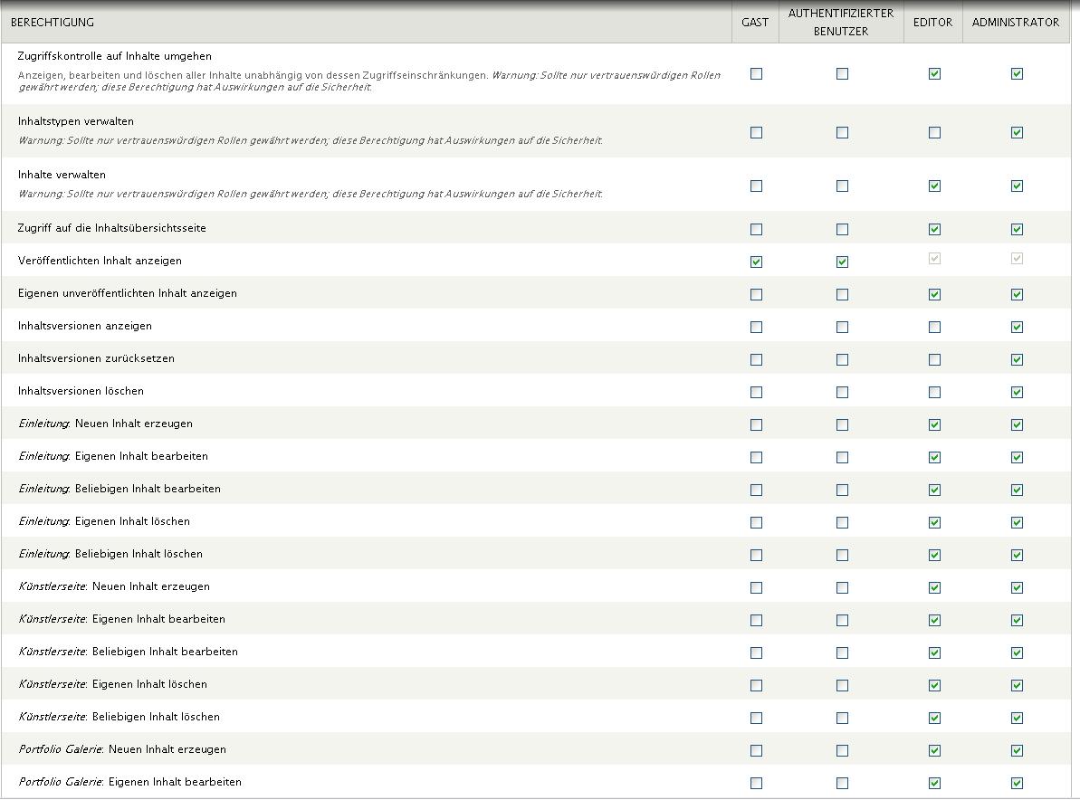Disable 'Zugriffskontrolle auf Inhalte umgehen' for Editor
Image resolution: width=1080 pixels, height=800 pixels.
934,74
